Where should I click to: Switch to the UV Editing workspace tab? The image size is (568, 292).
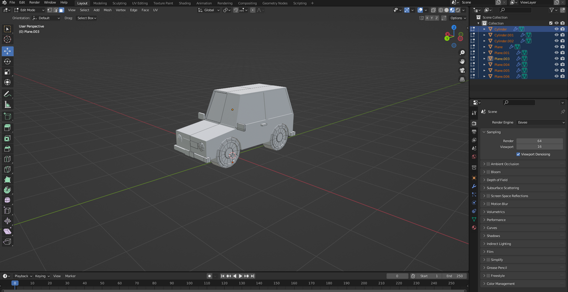pos(140,3)
